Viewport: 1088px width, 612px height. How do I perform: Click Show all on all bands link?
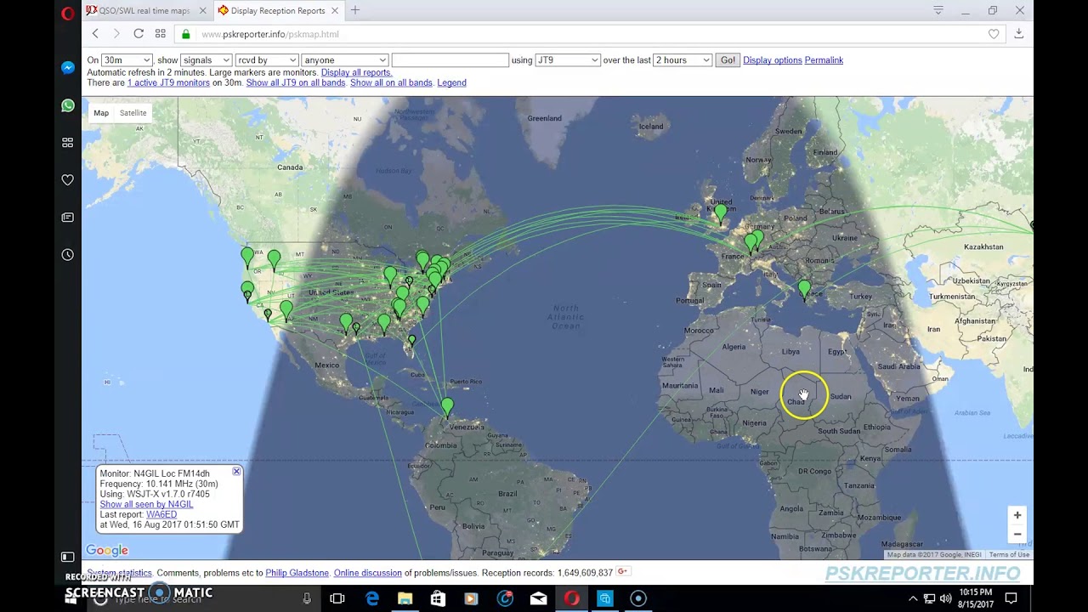coord(391,82)
